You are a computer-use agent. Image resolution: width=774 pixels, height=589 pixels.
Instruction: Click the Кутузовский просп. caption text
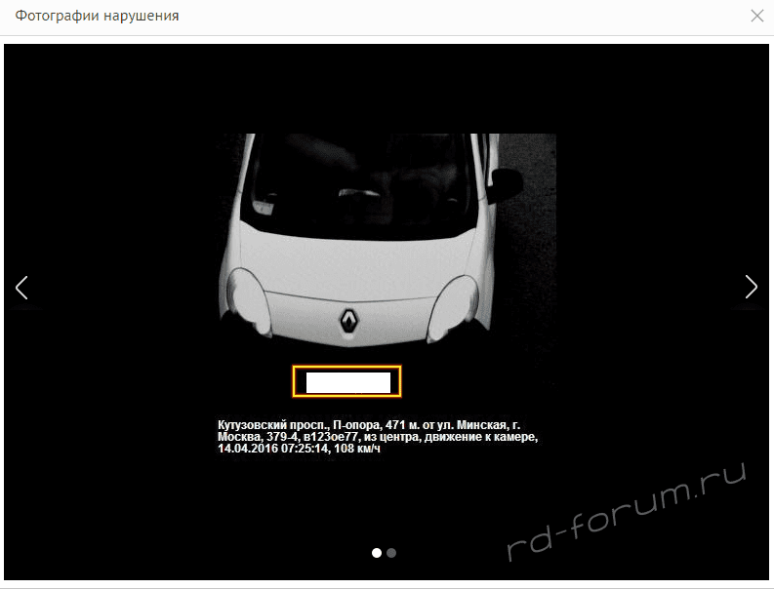pyautogui.click(x=273, y=425)
